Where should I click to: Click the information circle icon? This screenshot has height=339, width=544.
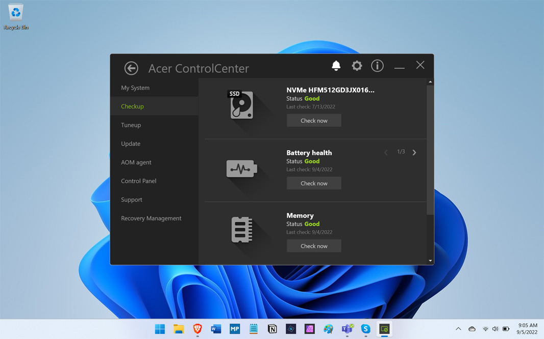point(377,65)
